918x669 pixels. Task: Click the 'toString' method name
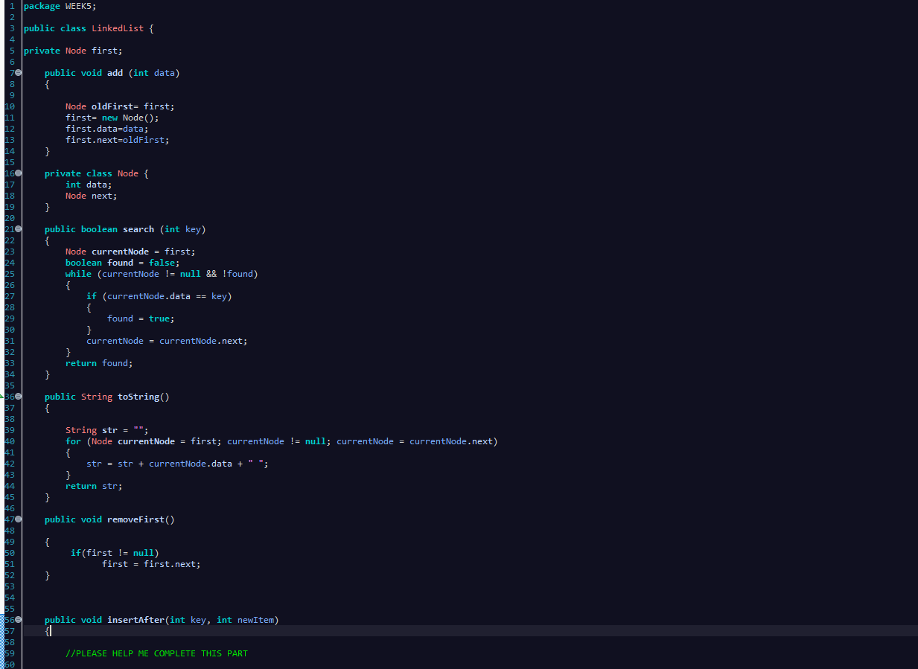[138, 397]
